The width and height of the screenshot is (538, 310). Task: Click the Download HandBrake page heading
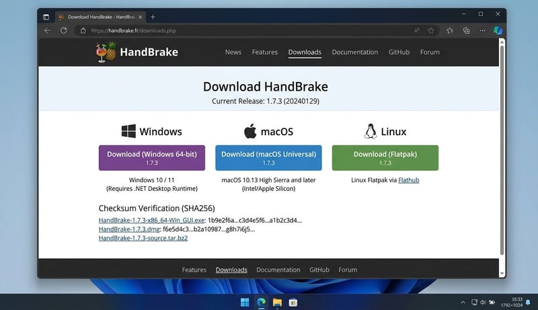click(266, 87)
